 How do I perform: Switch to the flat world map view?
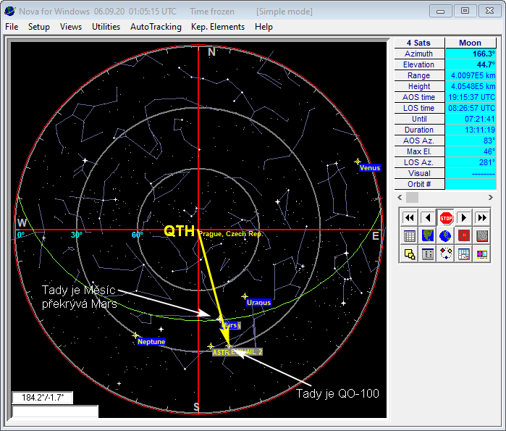coord(428,235)
